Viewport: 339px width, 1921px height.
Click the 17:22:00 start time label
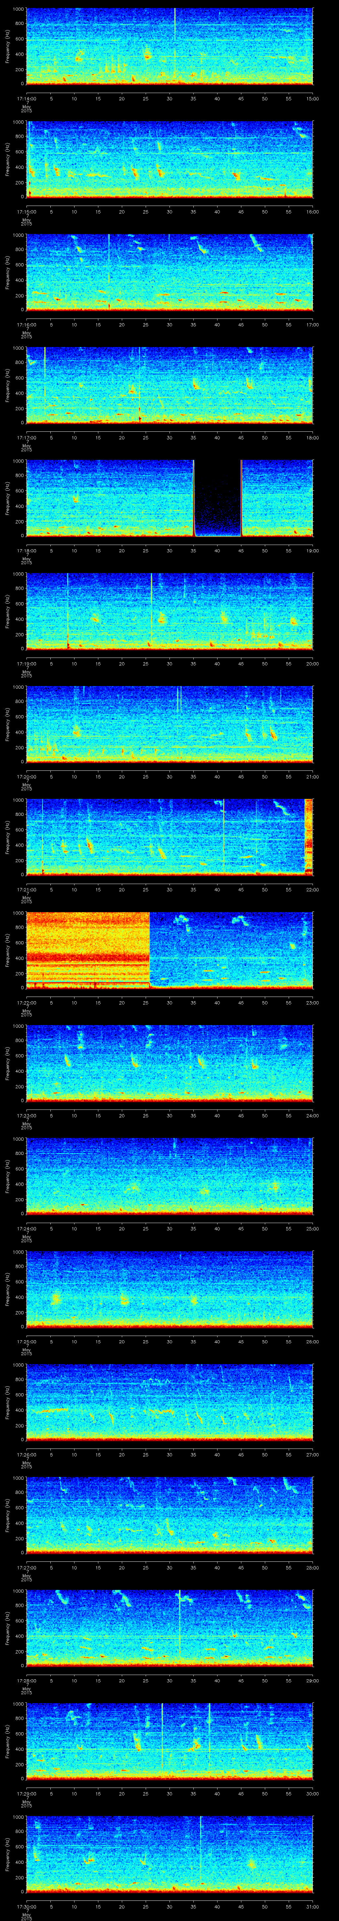[26, 1002]
